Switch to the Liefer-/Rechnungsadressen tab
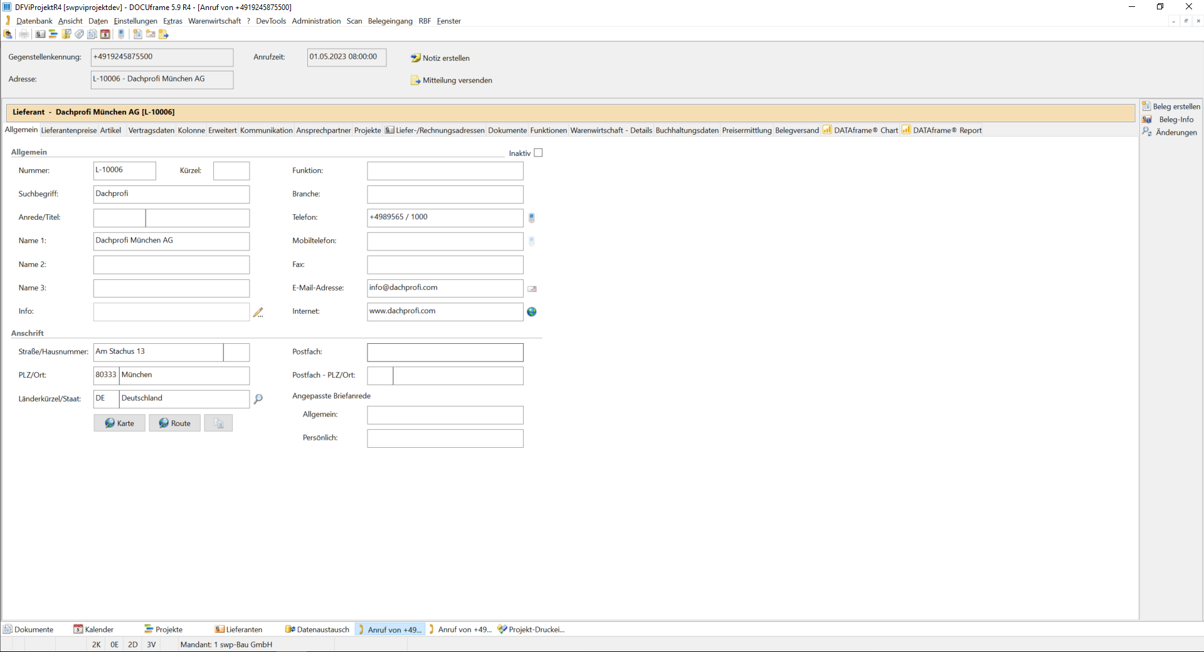Viewport: 1204px width, 652px height. 435,130
